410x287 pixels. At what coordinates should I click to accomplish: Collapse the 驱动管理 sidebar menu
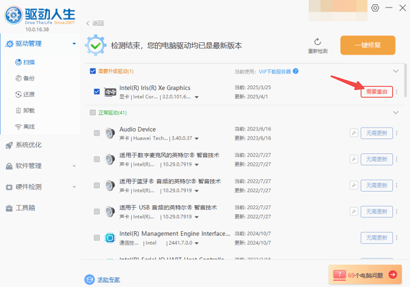click(73, 44)
